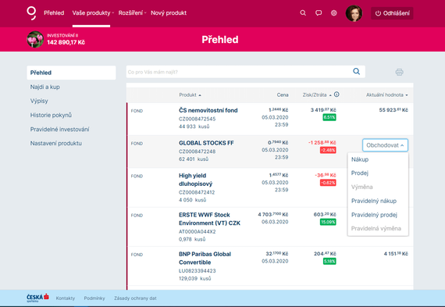Click the 5.18% gain badge

[x=329, y=261]
